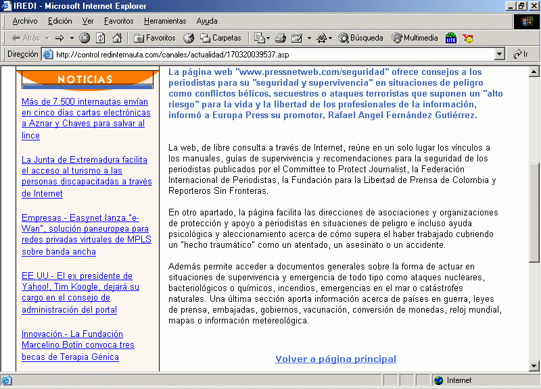Click the Mail icon in toolbar
Screen dimensions: 541x389
(x=259, y=38)
